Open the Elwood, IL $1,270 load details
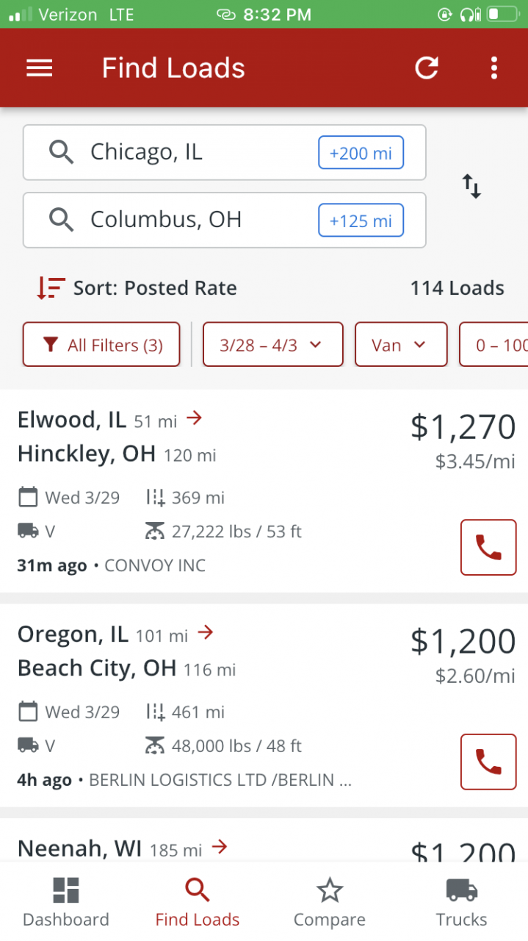 (x=220, y=456)
